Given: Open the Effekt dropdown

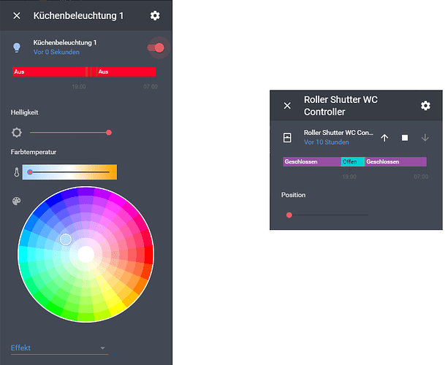Looking at the screenshot, I should tap(59, 348).
